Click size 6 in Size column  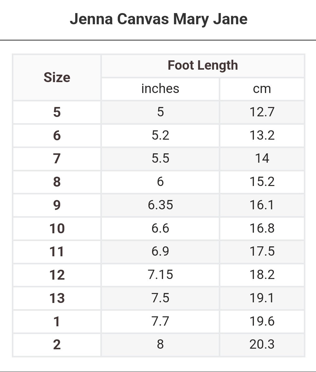57,135
